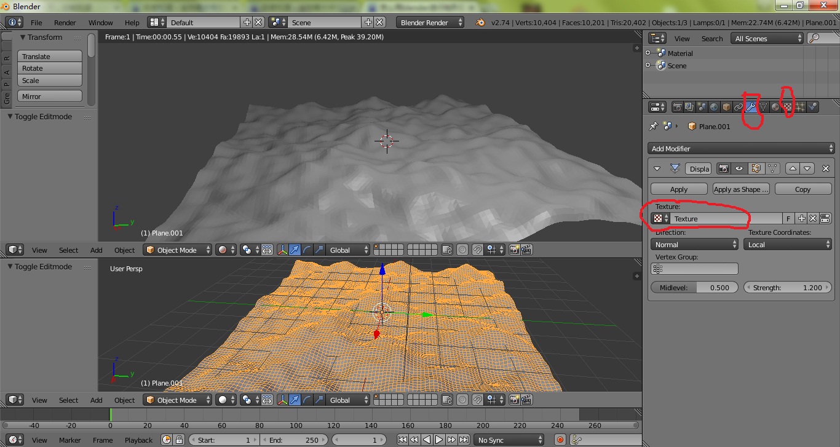Click the Copy modifier button
Screen dimensions: 840x447
[803, 189]
